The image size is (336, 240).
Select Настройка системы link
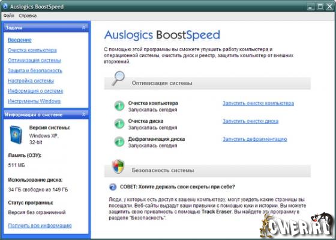pyautogui.click(x=31, y=81)
